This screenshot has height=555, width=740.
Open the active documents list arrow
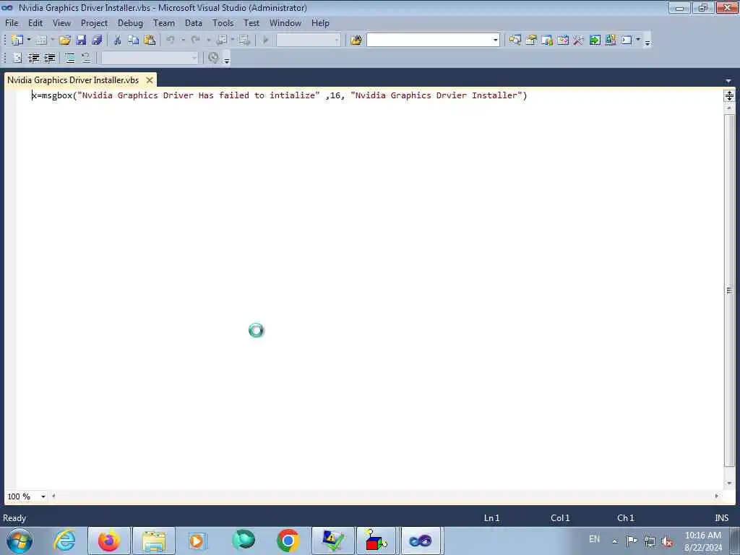(x=728, y=81)
